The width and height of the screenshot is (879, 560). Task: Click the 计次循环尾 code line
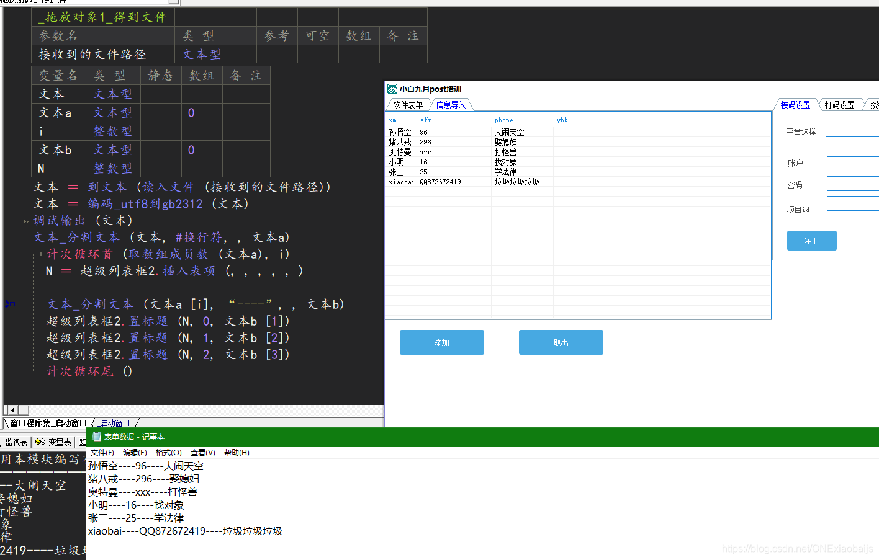tap(89, 371)
